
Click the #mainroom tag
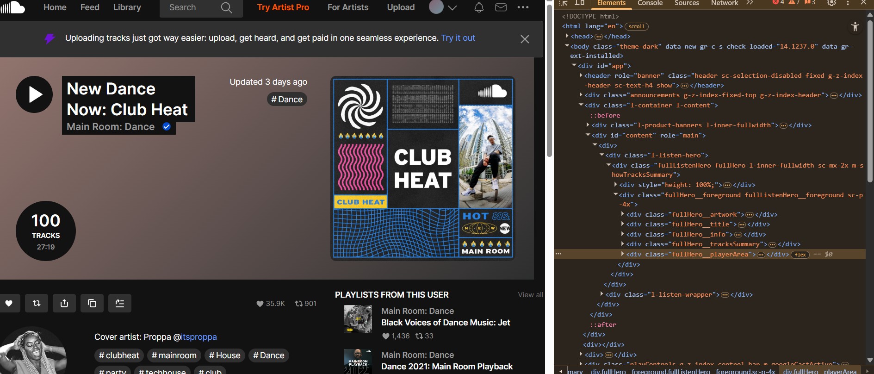[174, 355]
